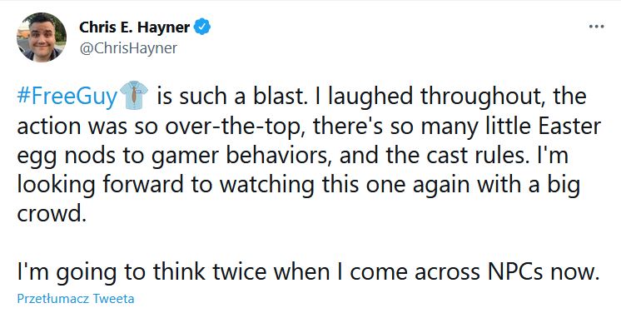The height and width of the screenshot is (313, 621).
Task: Open Chris E. Hayner's profile photo
Action: [x=42, y=37]
